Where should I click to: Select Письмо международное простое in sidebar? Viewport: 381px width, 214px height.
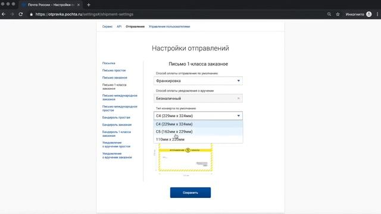[120, 108]
